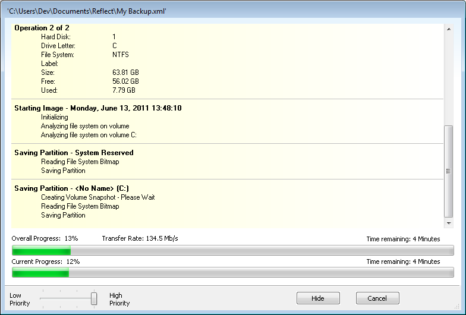Click 'Saving Partition - System Reserved' heading
Image resolution: width=466 pixels, height=315 pixels.
(74, 153)
